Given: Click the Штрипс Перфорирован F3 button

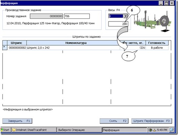Looking at the screenshot, I should click(152, 121).
